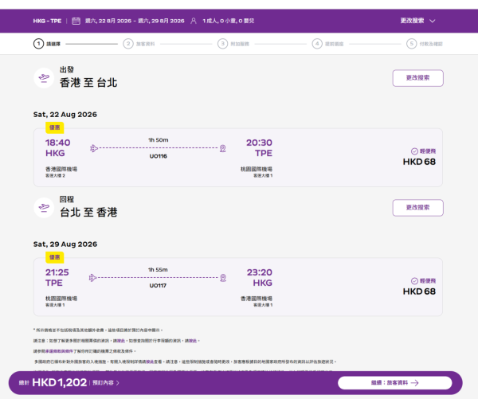Click the airplane icon on UO117 route line
Image resolution: width=478 pixels, height=399 pixels.
pos(93,278)
